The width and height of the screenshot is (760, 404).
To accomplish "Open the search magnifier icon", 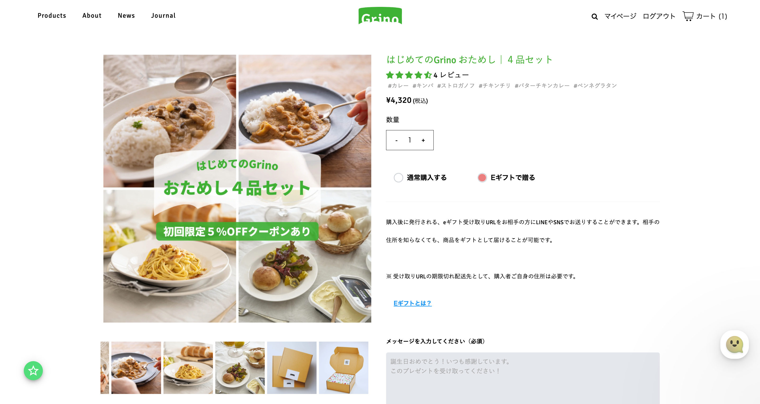I will point(594,16).
